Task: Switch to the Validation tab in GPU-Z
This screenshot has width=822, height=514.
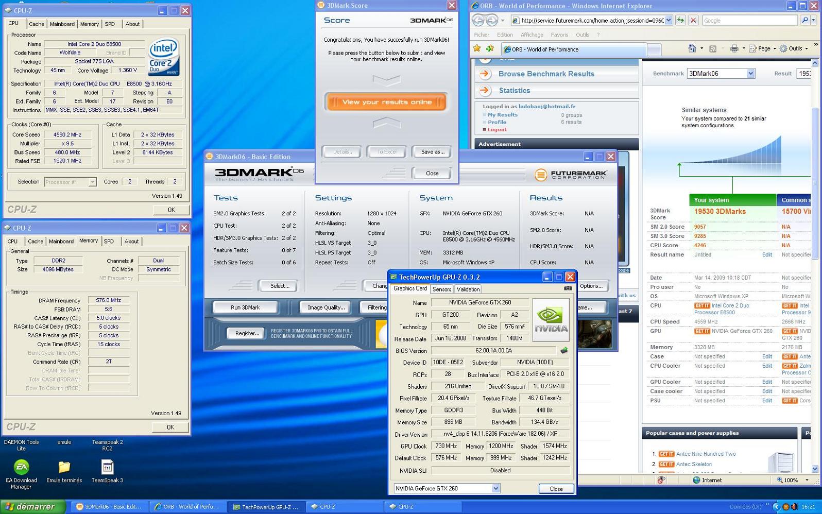Action: click(468, 289)
